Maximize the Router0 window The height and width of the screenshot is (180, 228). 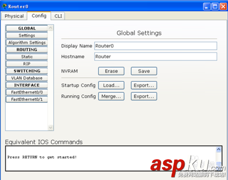[215, 6]
